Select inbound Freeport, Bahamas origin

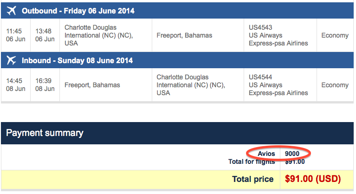pyautogui.click(x=92, y=85)
